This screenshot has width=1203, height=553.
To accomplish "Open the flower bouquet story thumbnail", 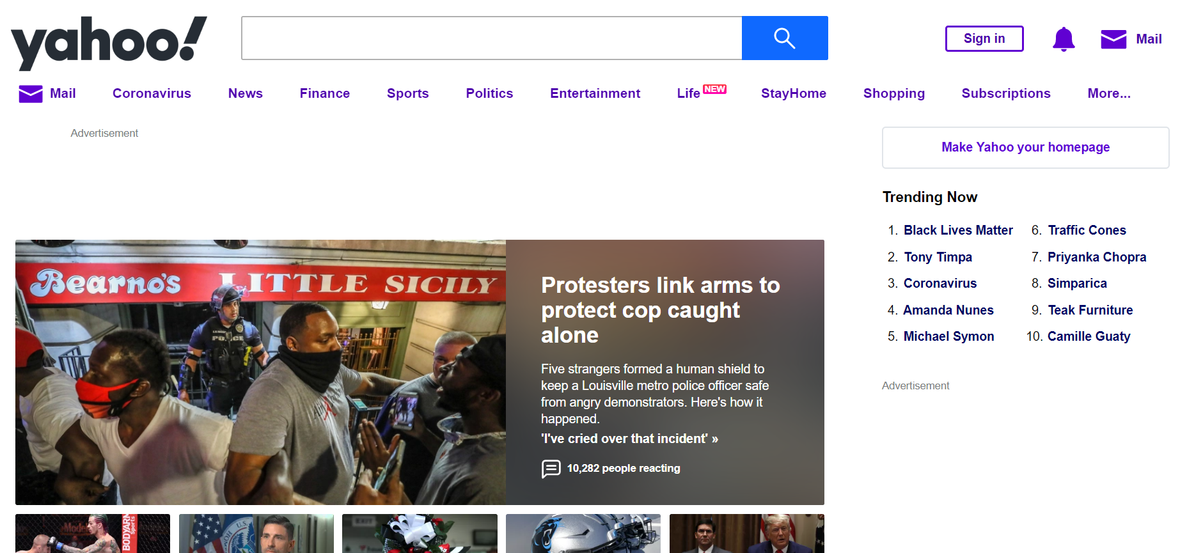I will coord(420,533).
